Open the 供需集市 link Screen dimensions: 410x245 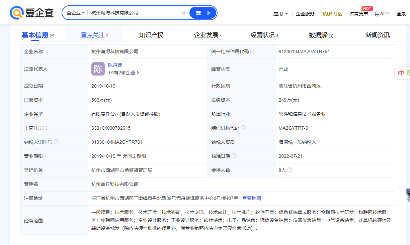pyautogui.click(x=359, y=14)
